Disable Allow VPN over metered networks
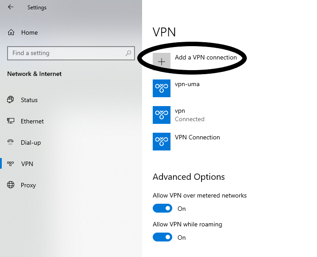Screen dimensions: 317x257 point(162,208)
